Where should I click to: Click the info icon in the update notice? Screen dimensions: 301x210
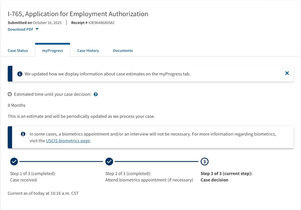(20, 74)
